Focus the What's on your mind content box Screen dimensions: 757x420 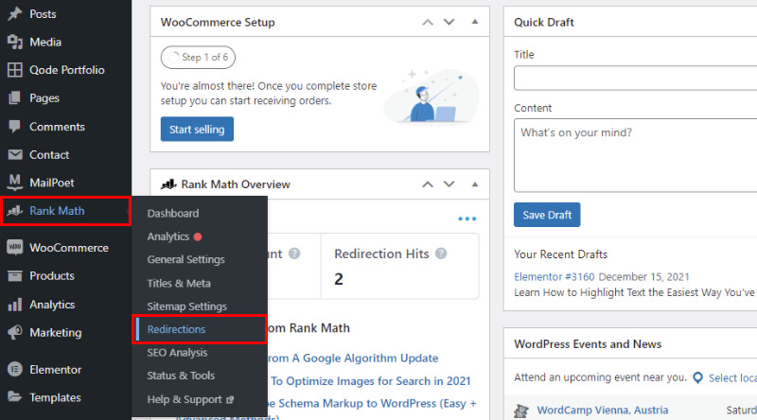[635, 155]
